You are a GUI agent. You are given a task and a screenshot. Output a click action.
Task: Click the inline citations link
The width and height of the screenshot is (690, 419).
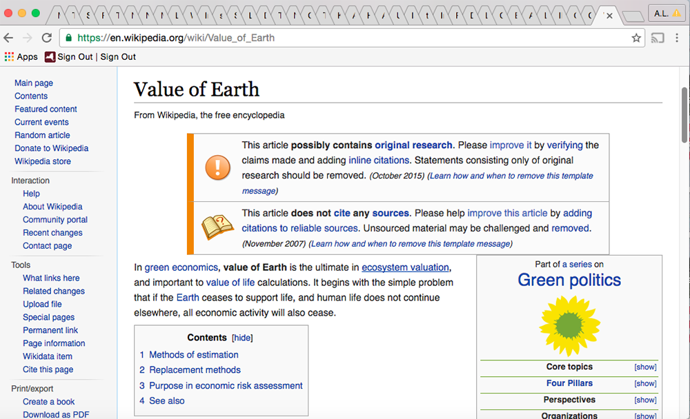click(379, 160)
